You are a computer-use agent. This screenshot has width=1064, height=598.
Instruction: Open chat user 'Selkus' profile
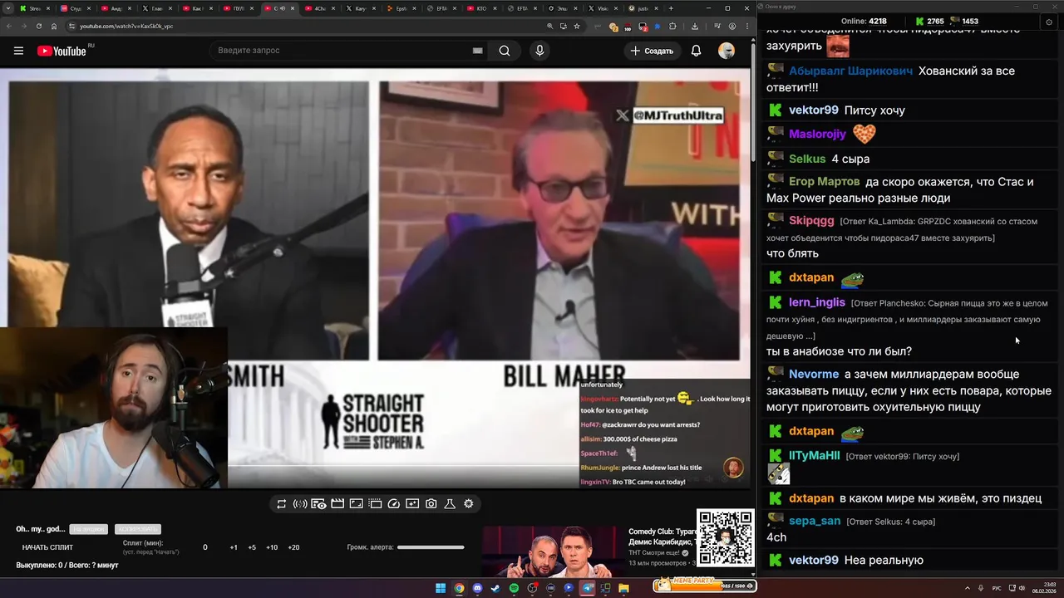click(807, 159)
